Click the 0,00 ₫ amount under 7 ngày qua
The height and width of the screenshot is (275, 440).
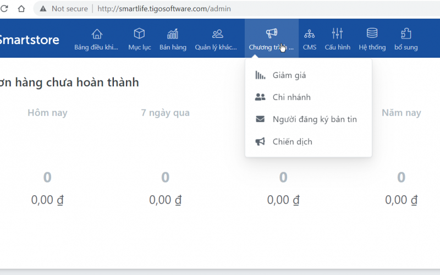(x=166, y=200)
